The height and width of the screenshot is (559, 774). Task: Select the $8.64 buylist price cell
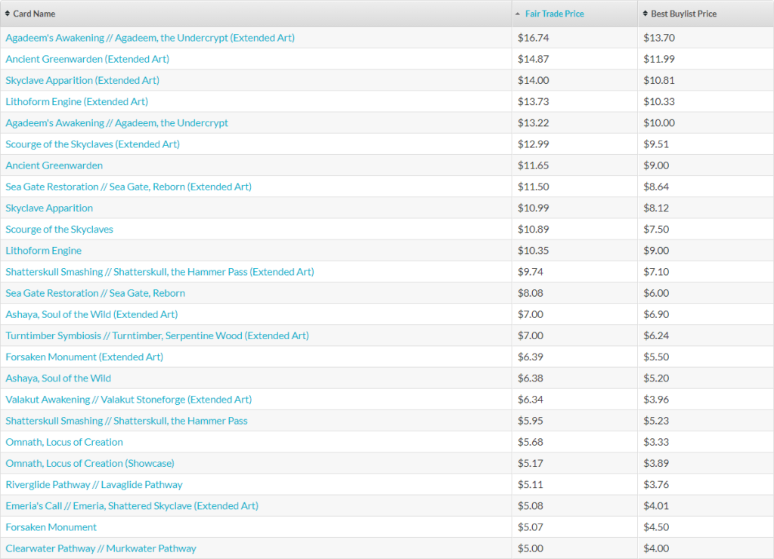[x=706, y=186]
